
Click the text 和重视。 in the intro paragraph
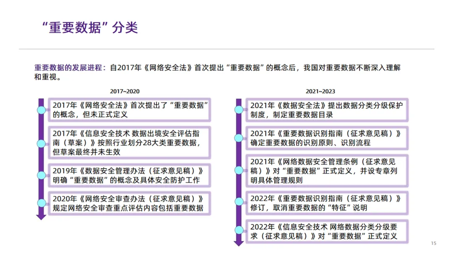tap(48, 77)
